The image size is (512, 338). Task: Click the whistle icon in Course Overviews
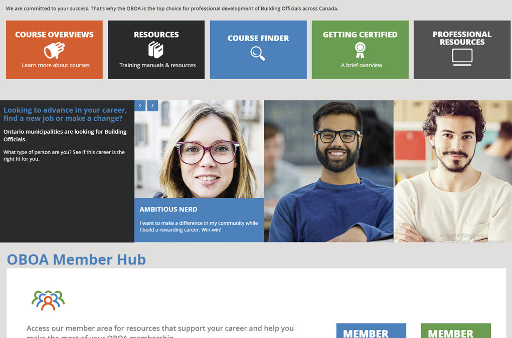coord(54,50)
